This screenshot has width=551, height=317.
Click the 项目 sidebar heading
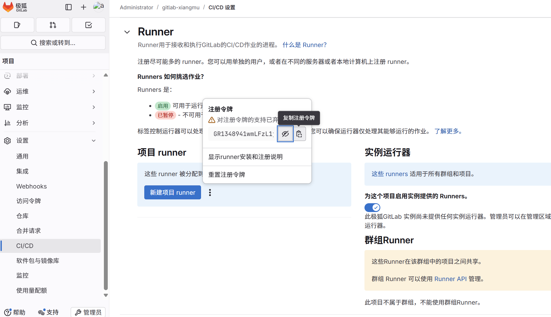8,61
